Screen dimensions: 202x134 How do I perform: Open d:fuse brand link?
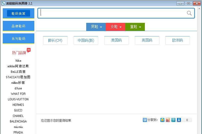[18, 88]
